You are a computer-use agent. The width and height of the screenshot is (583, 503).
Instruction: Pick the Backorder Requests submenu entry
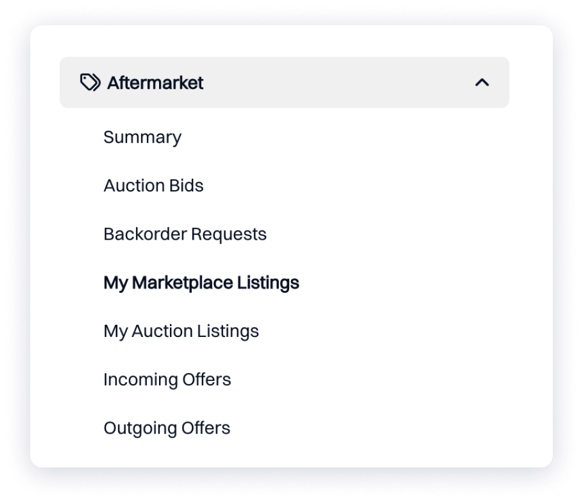tap(185, 234)
